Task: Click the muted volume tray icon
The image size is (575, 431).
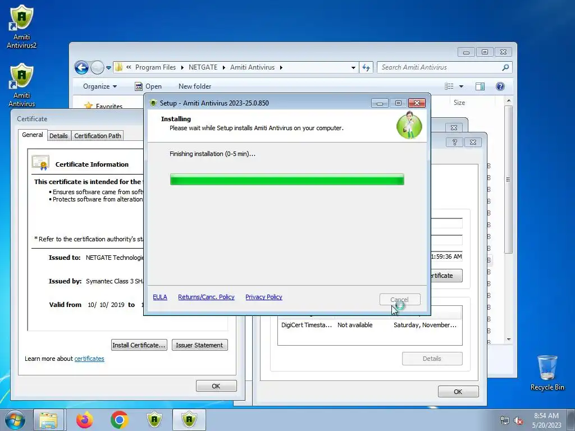Action: point(518,421)
